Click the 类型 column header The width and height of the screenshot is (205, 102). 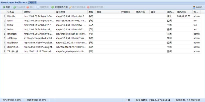point(92,12)
